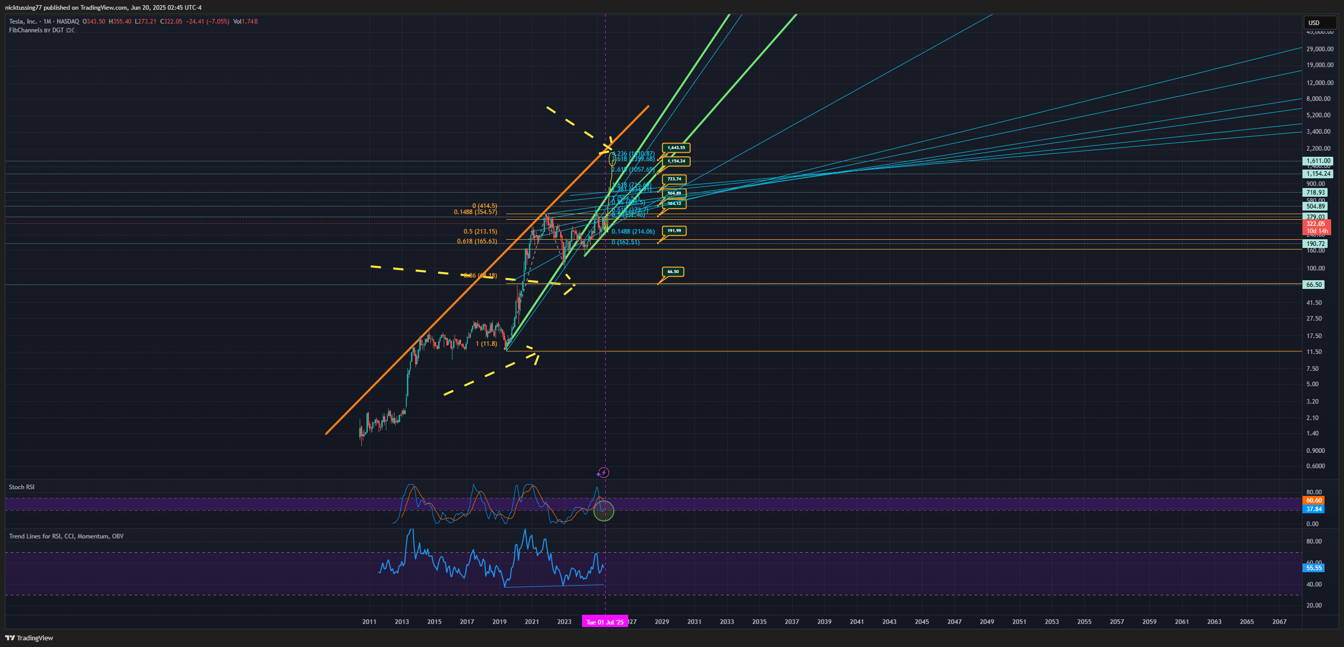
Task: Click the 66.50 label on price axis
Action: (1314, 285)
